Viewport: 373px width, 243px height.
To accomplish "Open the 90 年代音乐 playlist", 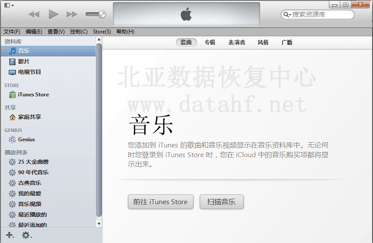I will tap(48, 173).
